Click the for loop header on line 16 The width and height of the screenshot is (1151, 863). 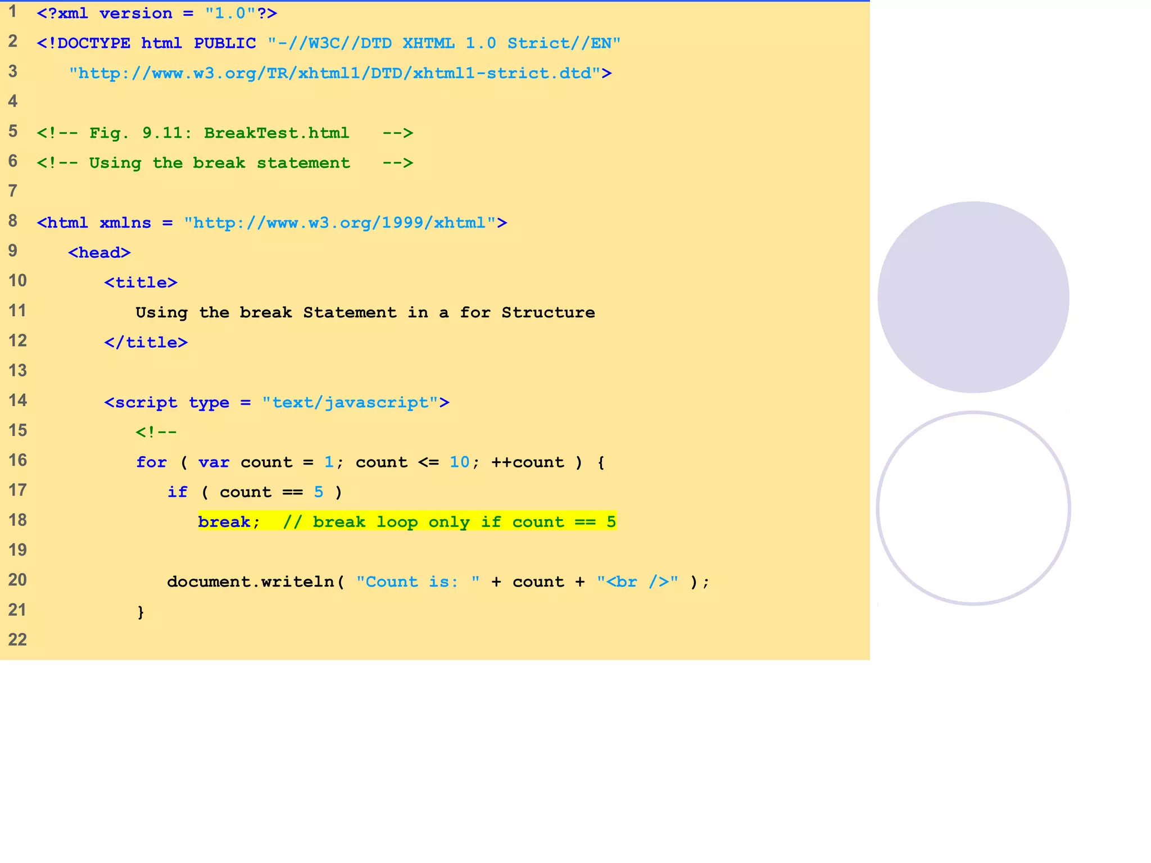(x=370, y=462)
